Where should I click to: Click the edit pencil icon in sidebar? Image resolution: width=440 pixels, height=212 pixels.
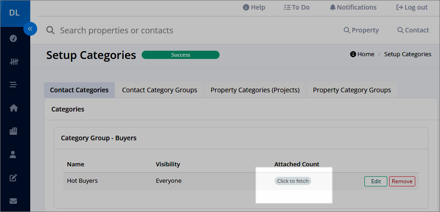click(13, 178)
